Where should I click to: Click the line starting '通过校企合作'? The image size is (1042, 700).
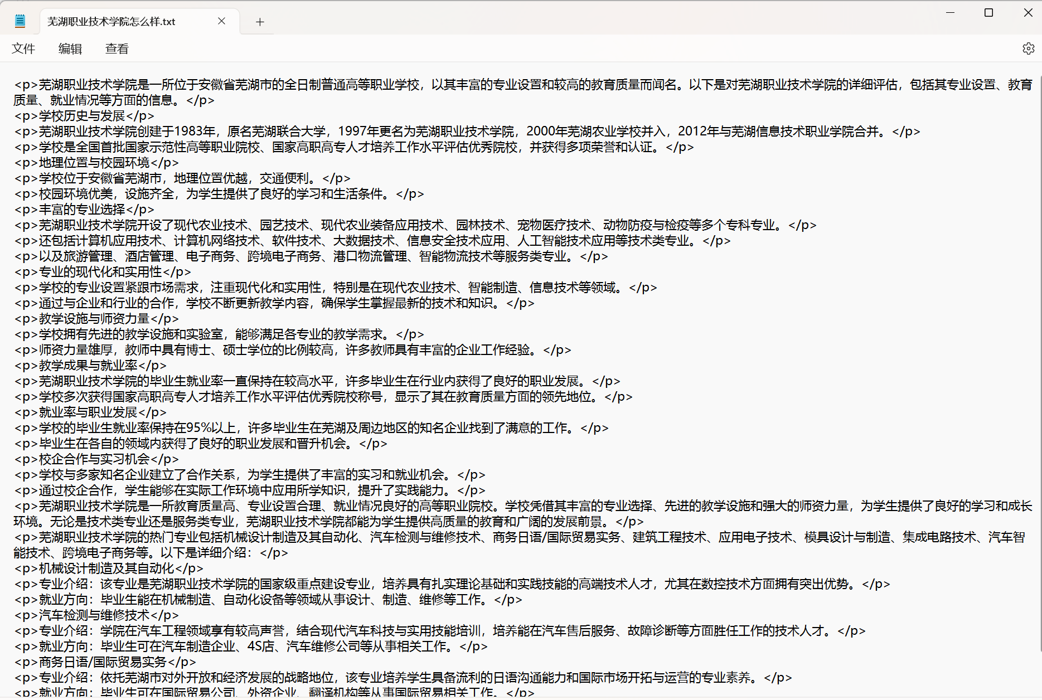(250, 490)
